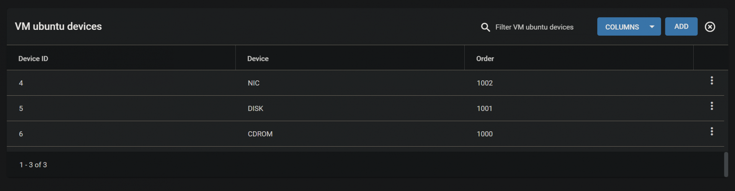Click the vertical scrollbar handle
The height and width of the screenshot is (191, 735).
[x=726, y=165]
